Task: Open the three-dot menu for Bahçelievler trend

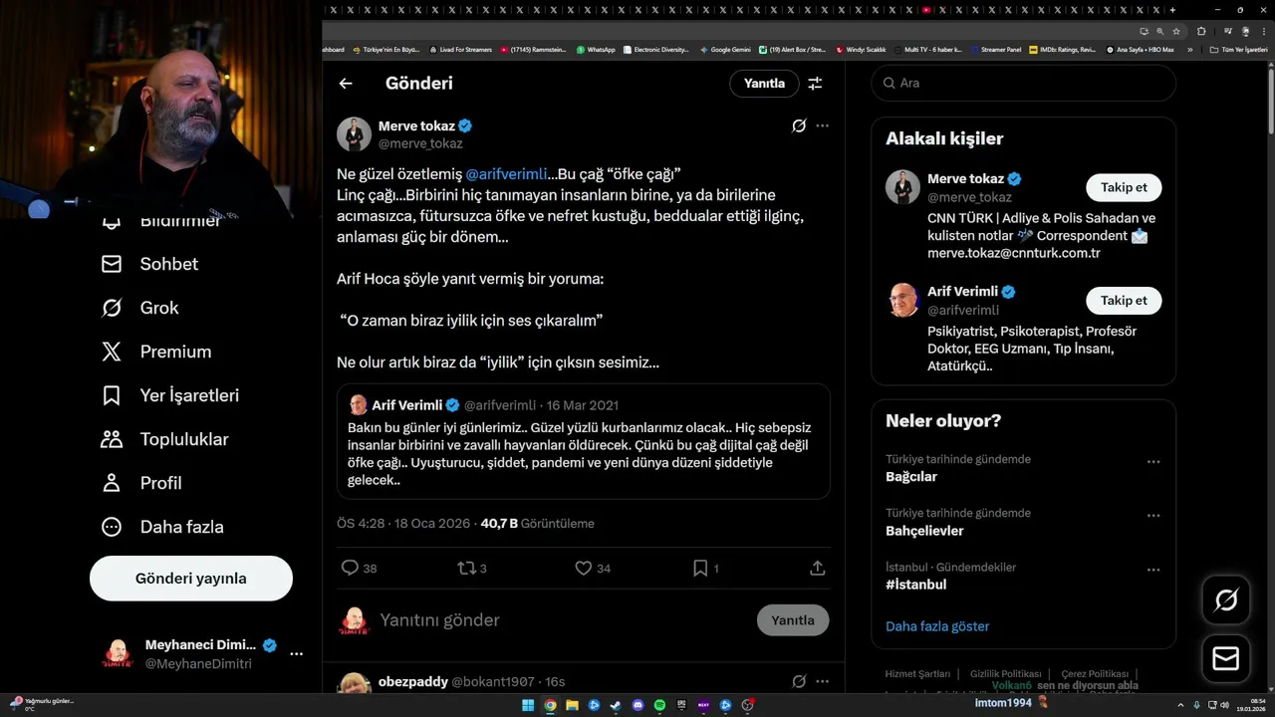Action: click(1153, 515)
